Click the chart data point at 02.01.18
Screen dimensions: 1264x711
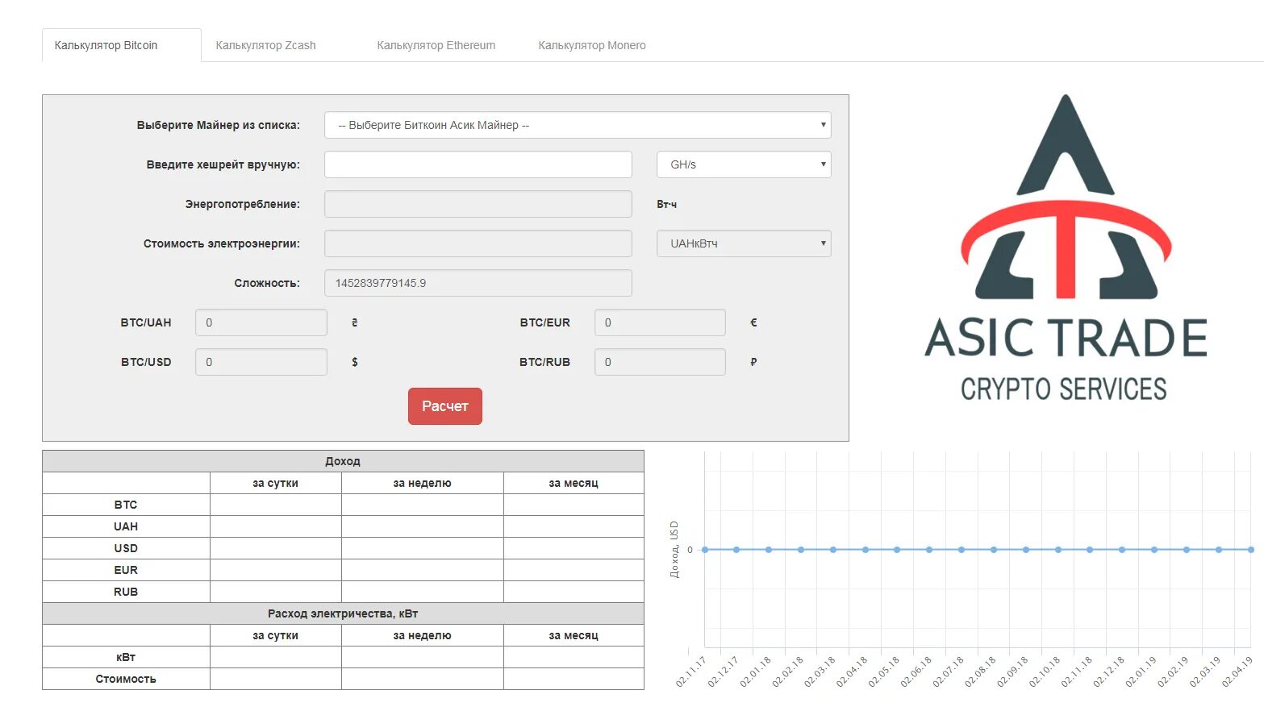[x=769, y=550]
